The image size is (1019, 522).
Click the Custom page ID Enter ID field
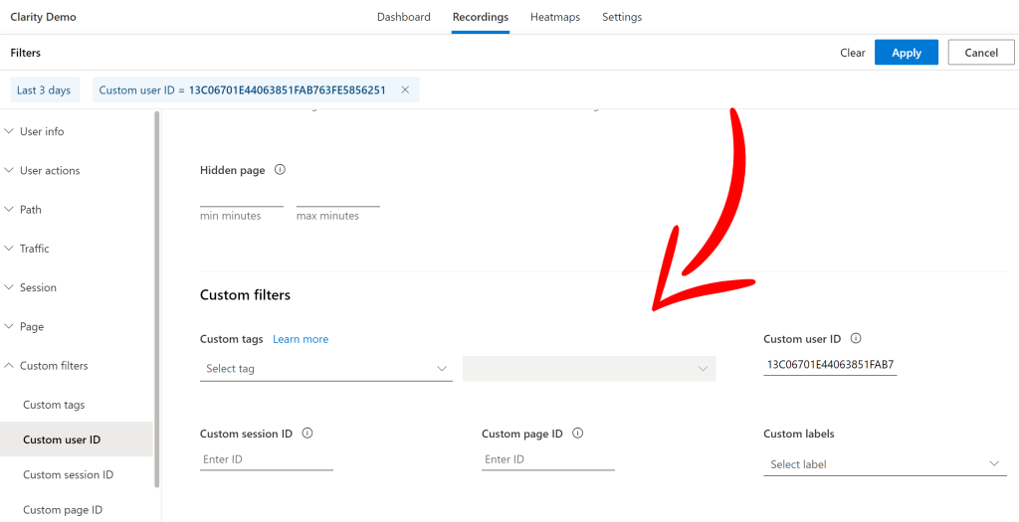tap(548, 459)
